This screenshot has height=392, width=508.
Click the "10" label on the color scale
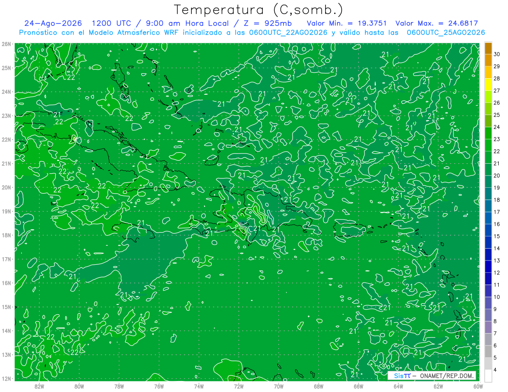(497, 297)
